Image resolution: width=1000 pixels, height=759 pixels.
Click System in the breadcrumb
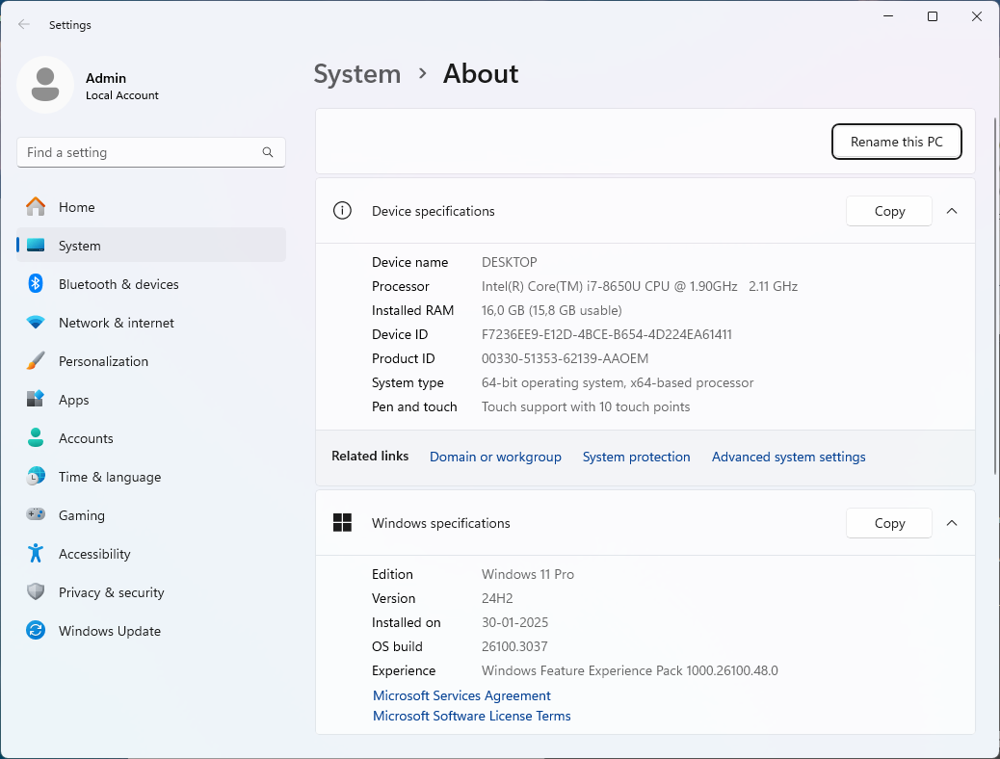pos(357,74)
